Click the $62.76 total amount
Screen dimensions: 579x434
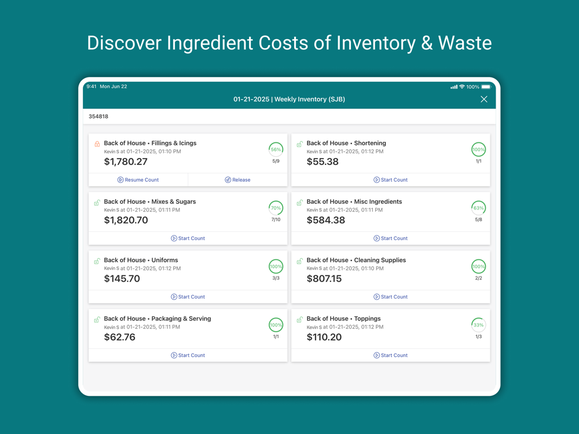(120, 337)
